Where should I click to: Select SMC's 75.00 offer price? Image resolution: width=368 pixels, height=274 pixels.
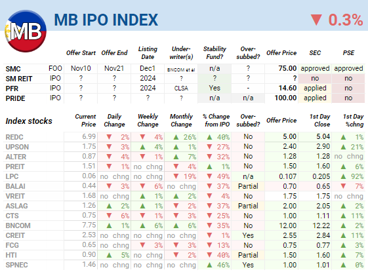coord(287,68)
